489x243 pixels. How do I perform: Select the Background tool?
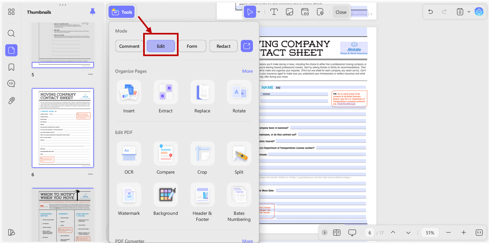pyautogui.click(x=166, y=200)
